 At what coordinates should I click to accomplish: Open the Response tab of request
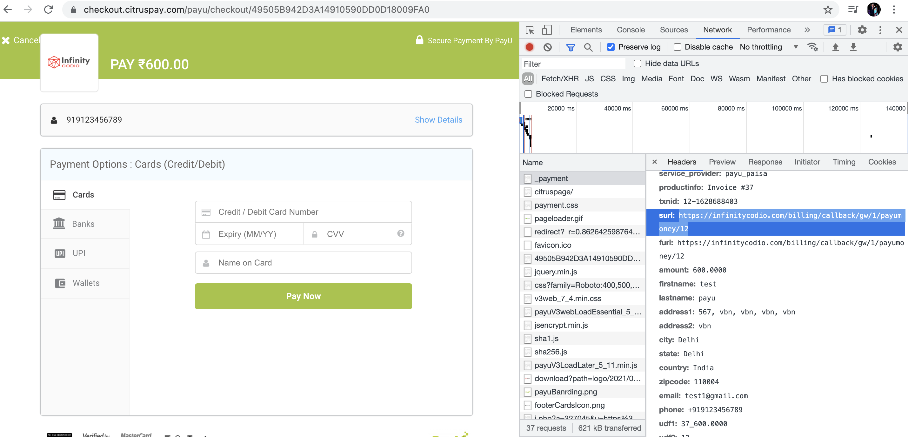tap(765, 162)
